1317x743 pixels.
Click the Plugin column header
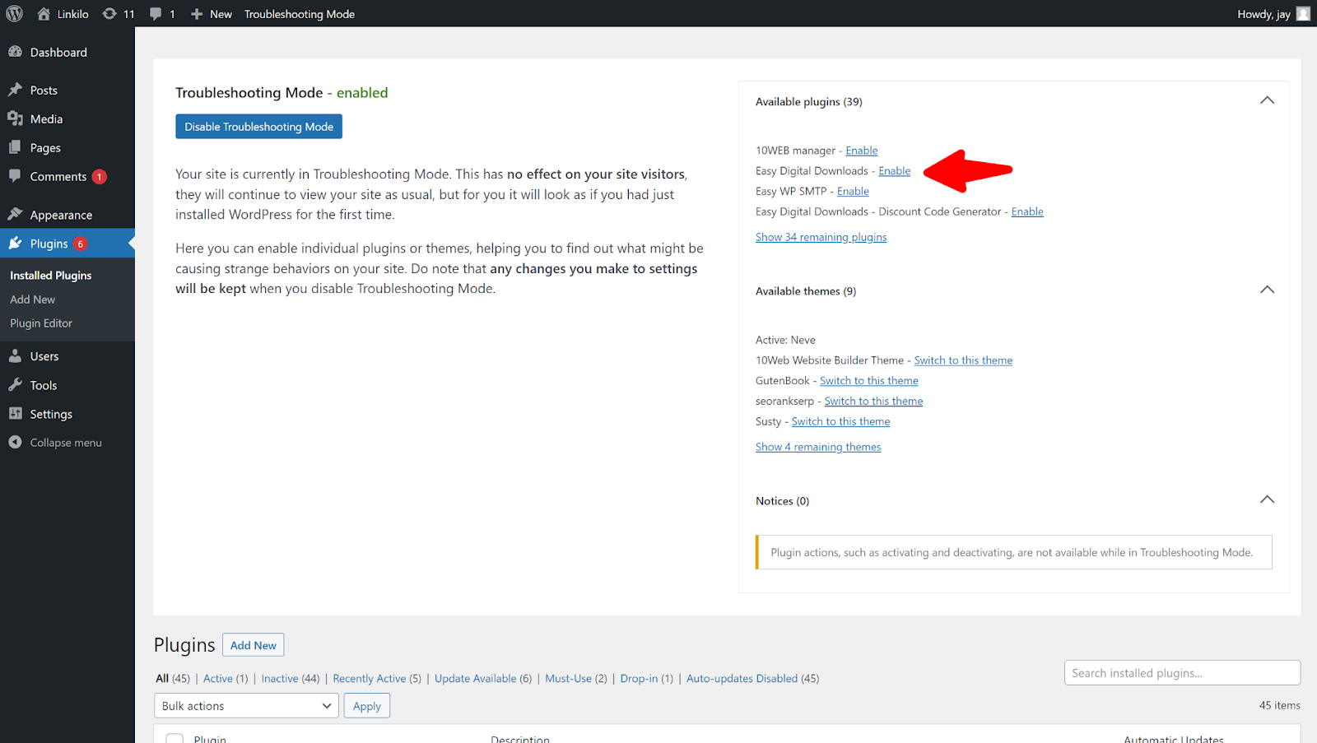pos(210,739)
